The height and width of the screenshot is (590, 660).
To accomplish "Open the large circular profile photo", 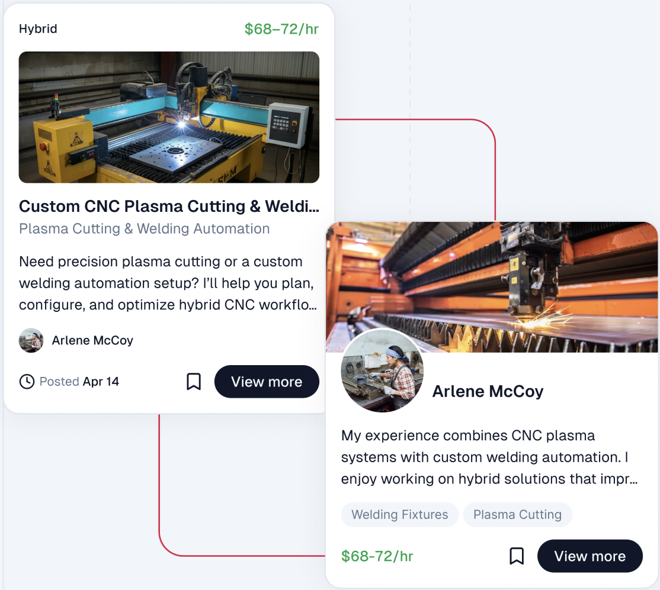I will tap(382, 371).
